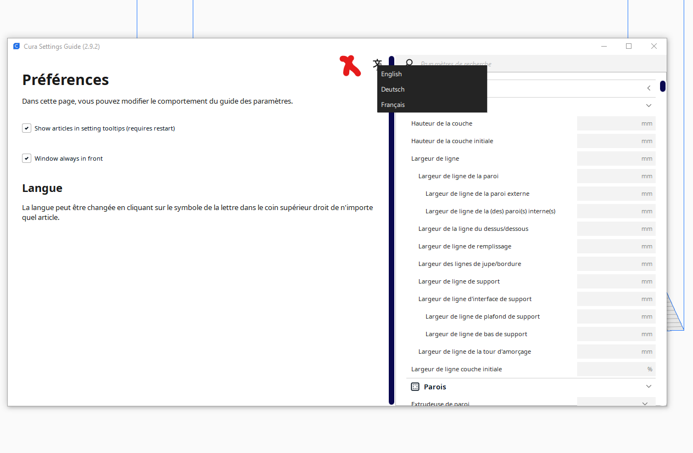
Task: Click the Largeur de ligne de support field
Action: coord(616,281)
